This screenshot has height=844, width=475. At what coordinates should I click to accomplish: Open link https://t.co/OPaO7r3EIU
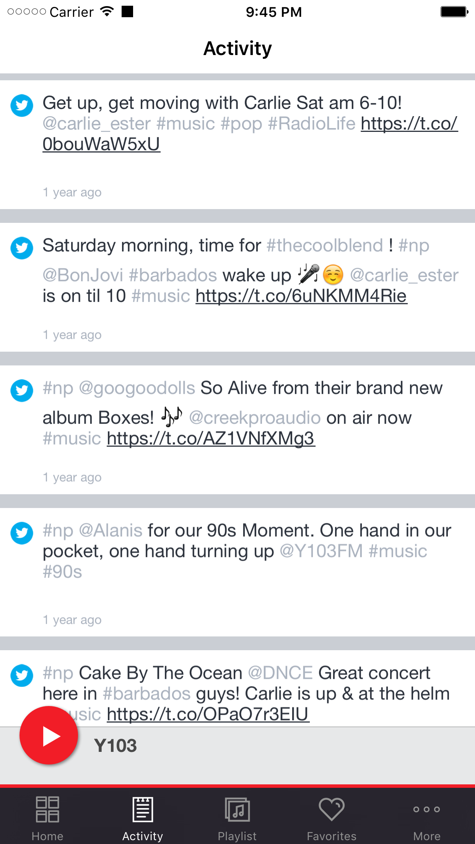pyautogui.click(x=208, y=714)
